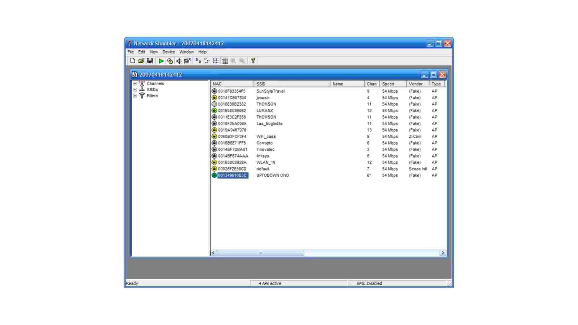Image resolution: width=578 pixels, height=325 pixels.
Task: Click the zoom out magnifier icon
Action: 242,61
